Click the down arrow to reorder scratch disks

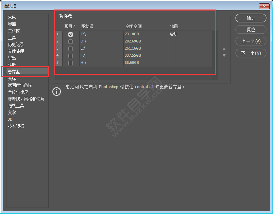click(x=224, y=54)
